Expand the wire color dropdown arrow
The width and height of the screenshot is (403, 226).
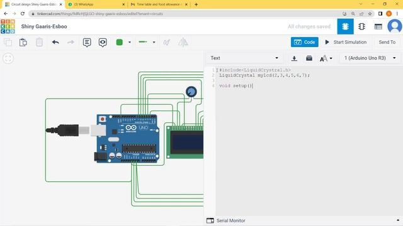click(x=130, y=42)
